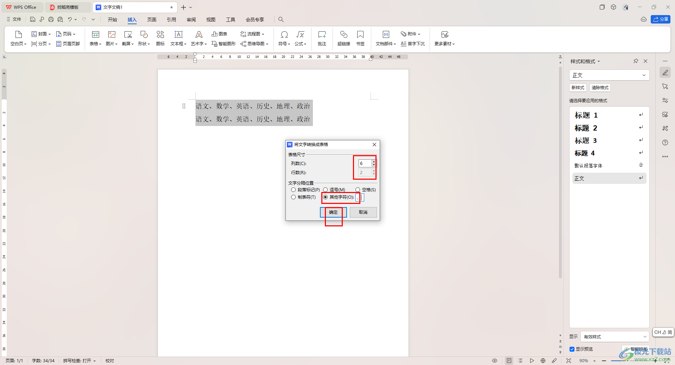Open the 审阅 ribbon tab
This screenshot has width=675, height=365.
click(191, 20)
